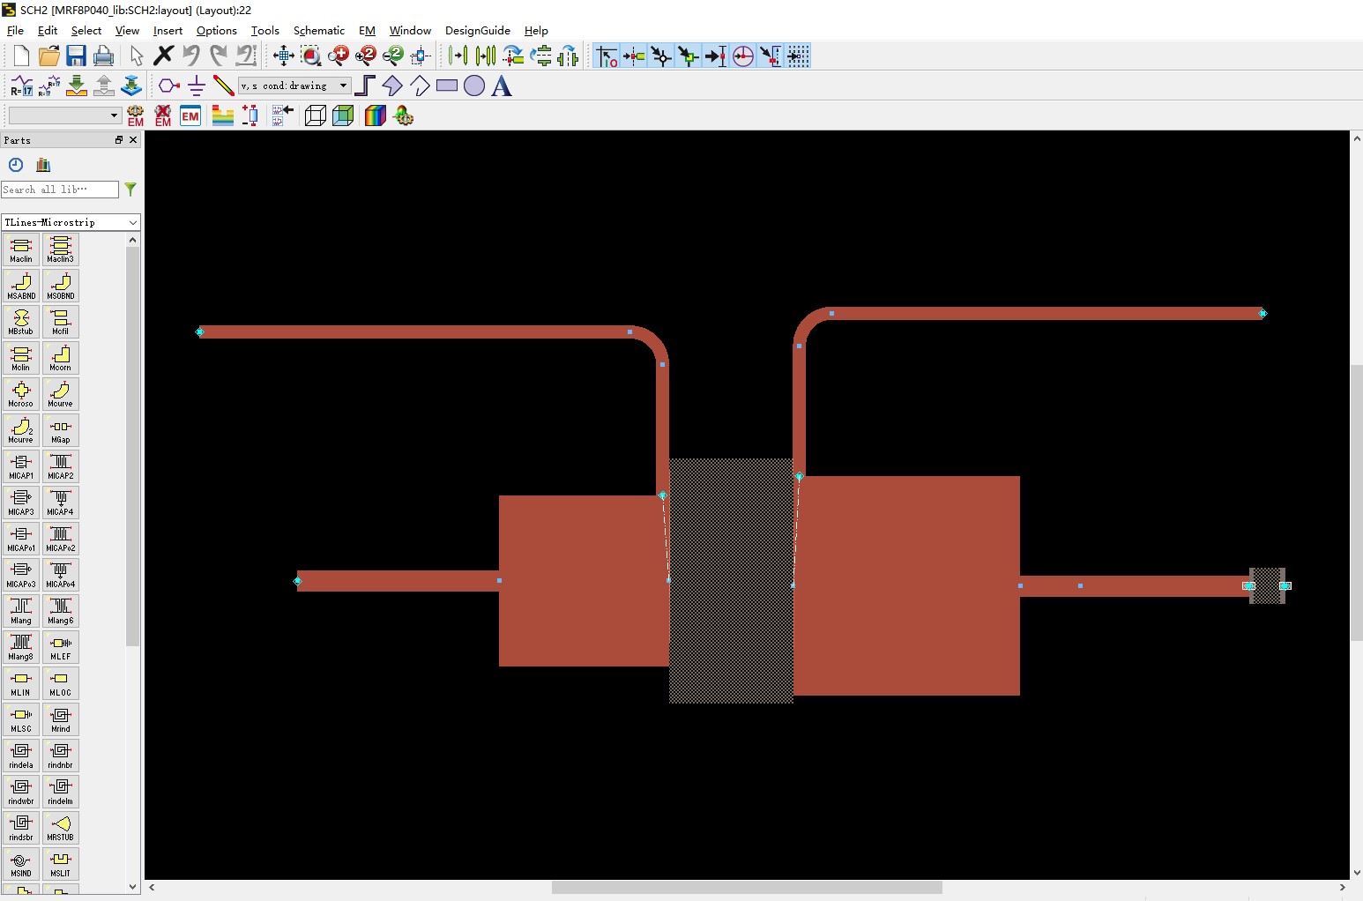This screenshot has width=1363, height=901.
Task: Print the layout
Action: click(x=103, y=56)
